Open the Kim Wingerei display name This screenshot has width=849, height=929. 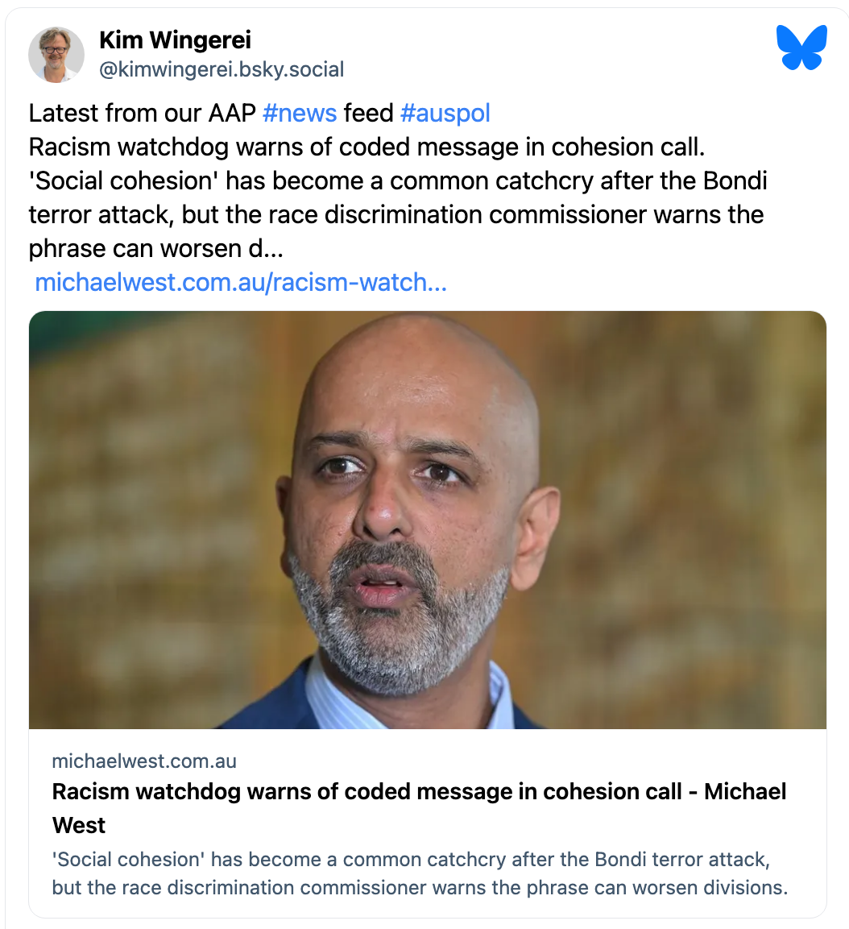coord(175,40)
